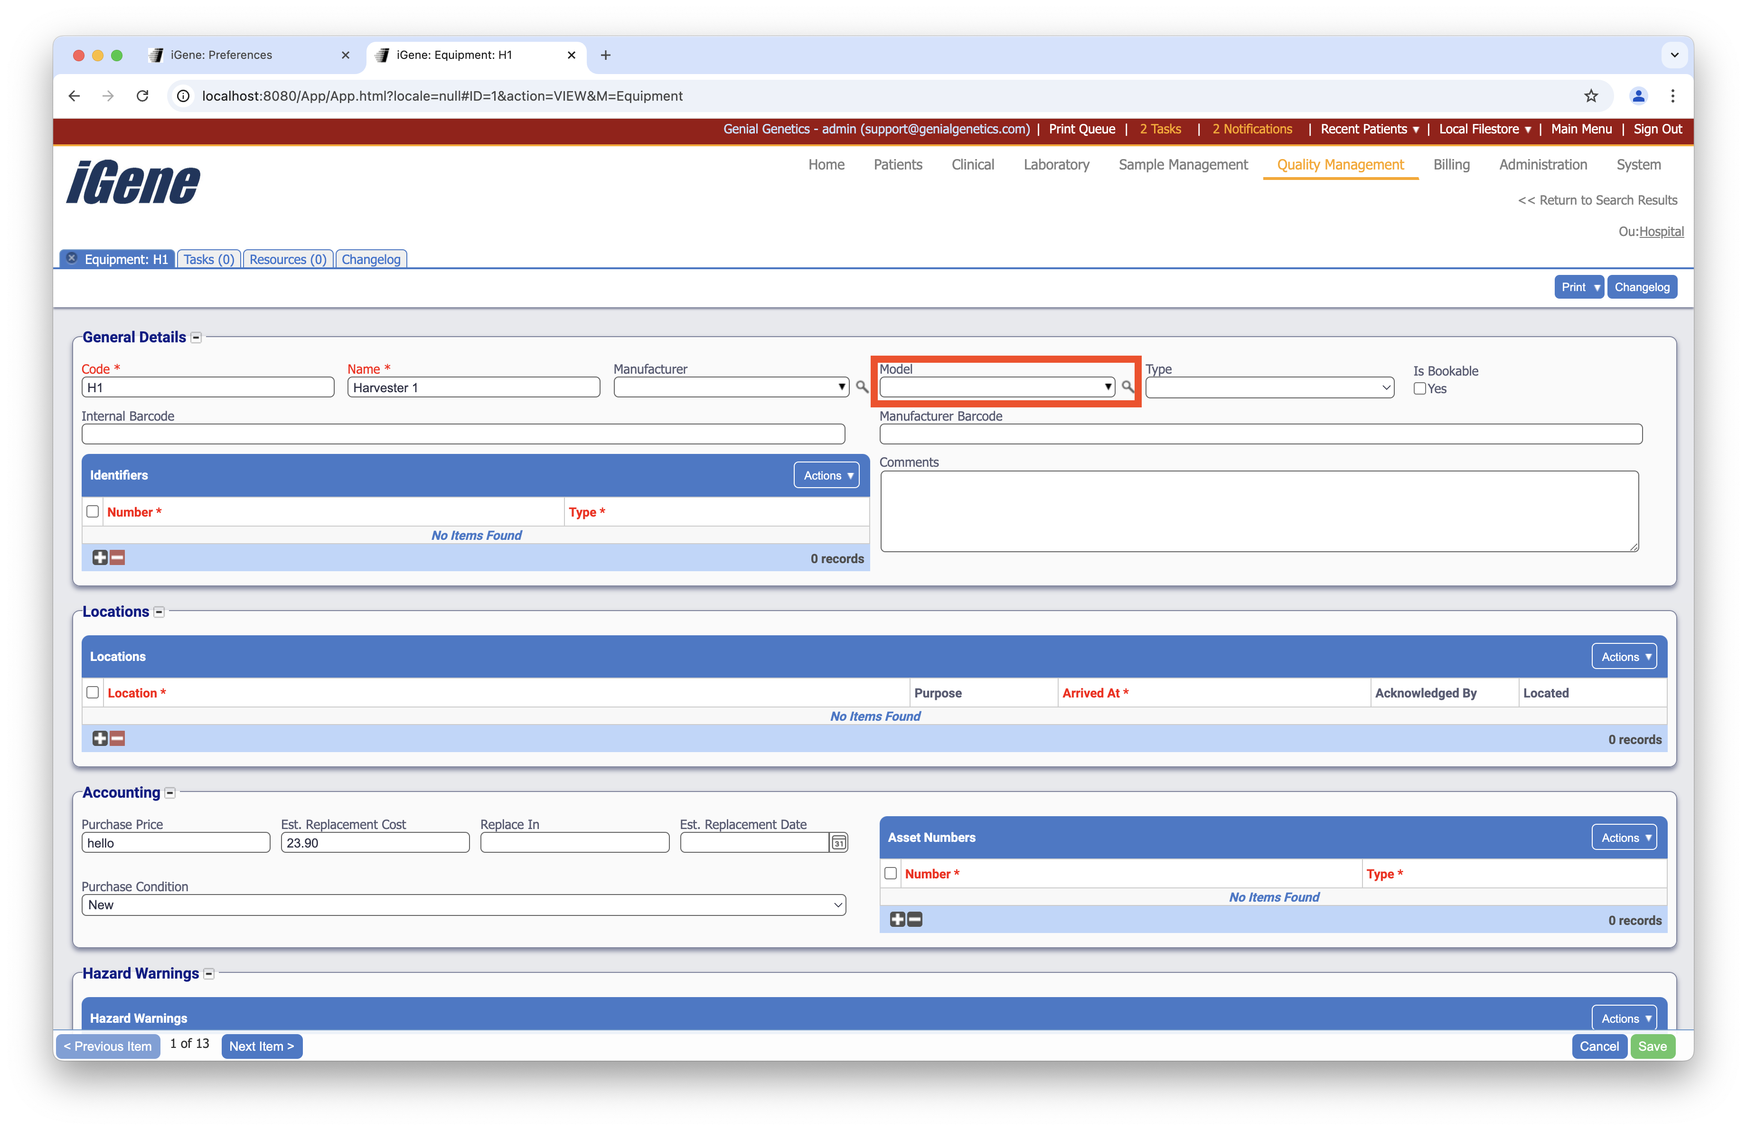Remove row from Identifiers table
The width and height of the screenshot is (1747, 1131).
pyautogui.click(x=117, y=558)
